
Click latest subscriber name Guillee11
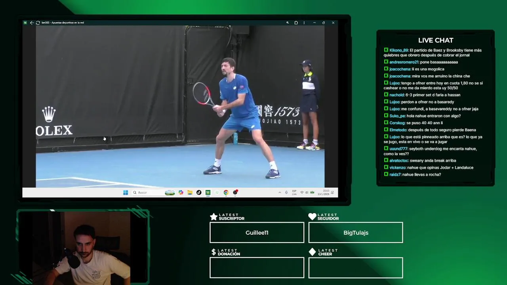coord(257,233)
